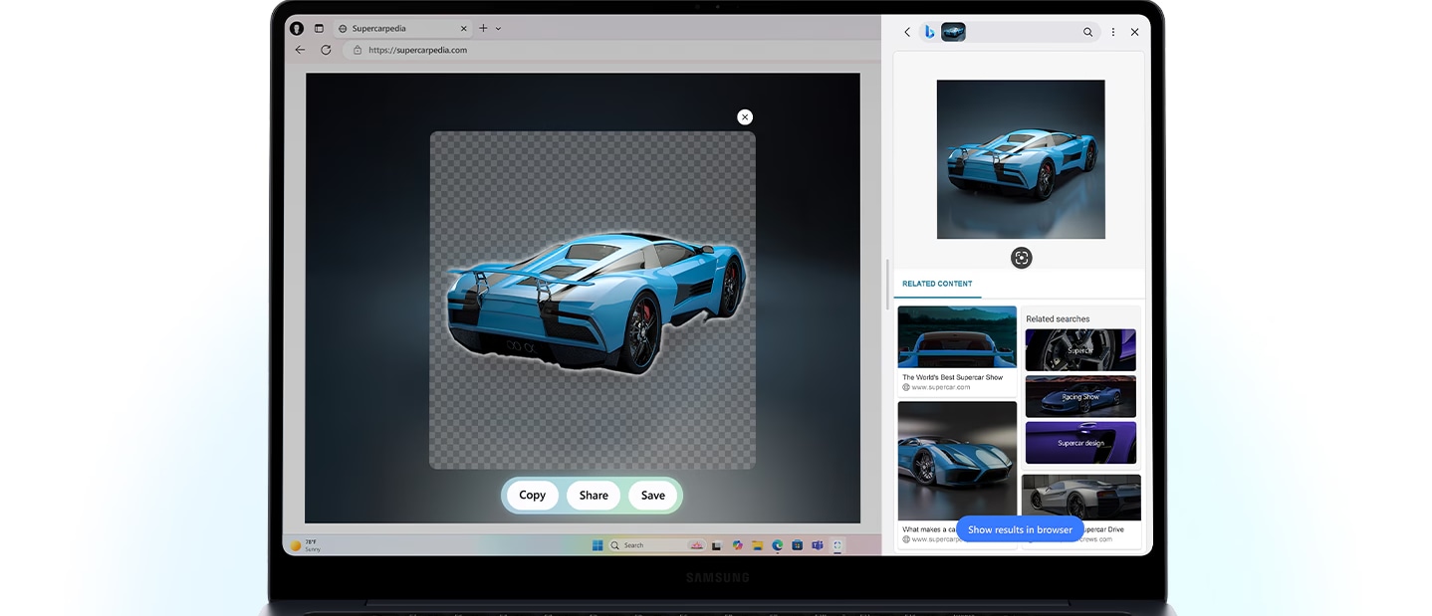Switch to the RELATED CONTENT tab
1432x616 pixels.
[x=937, y=285]
